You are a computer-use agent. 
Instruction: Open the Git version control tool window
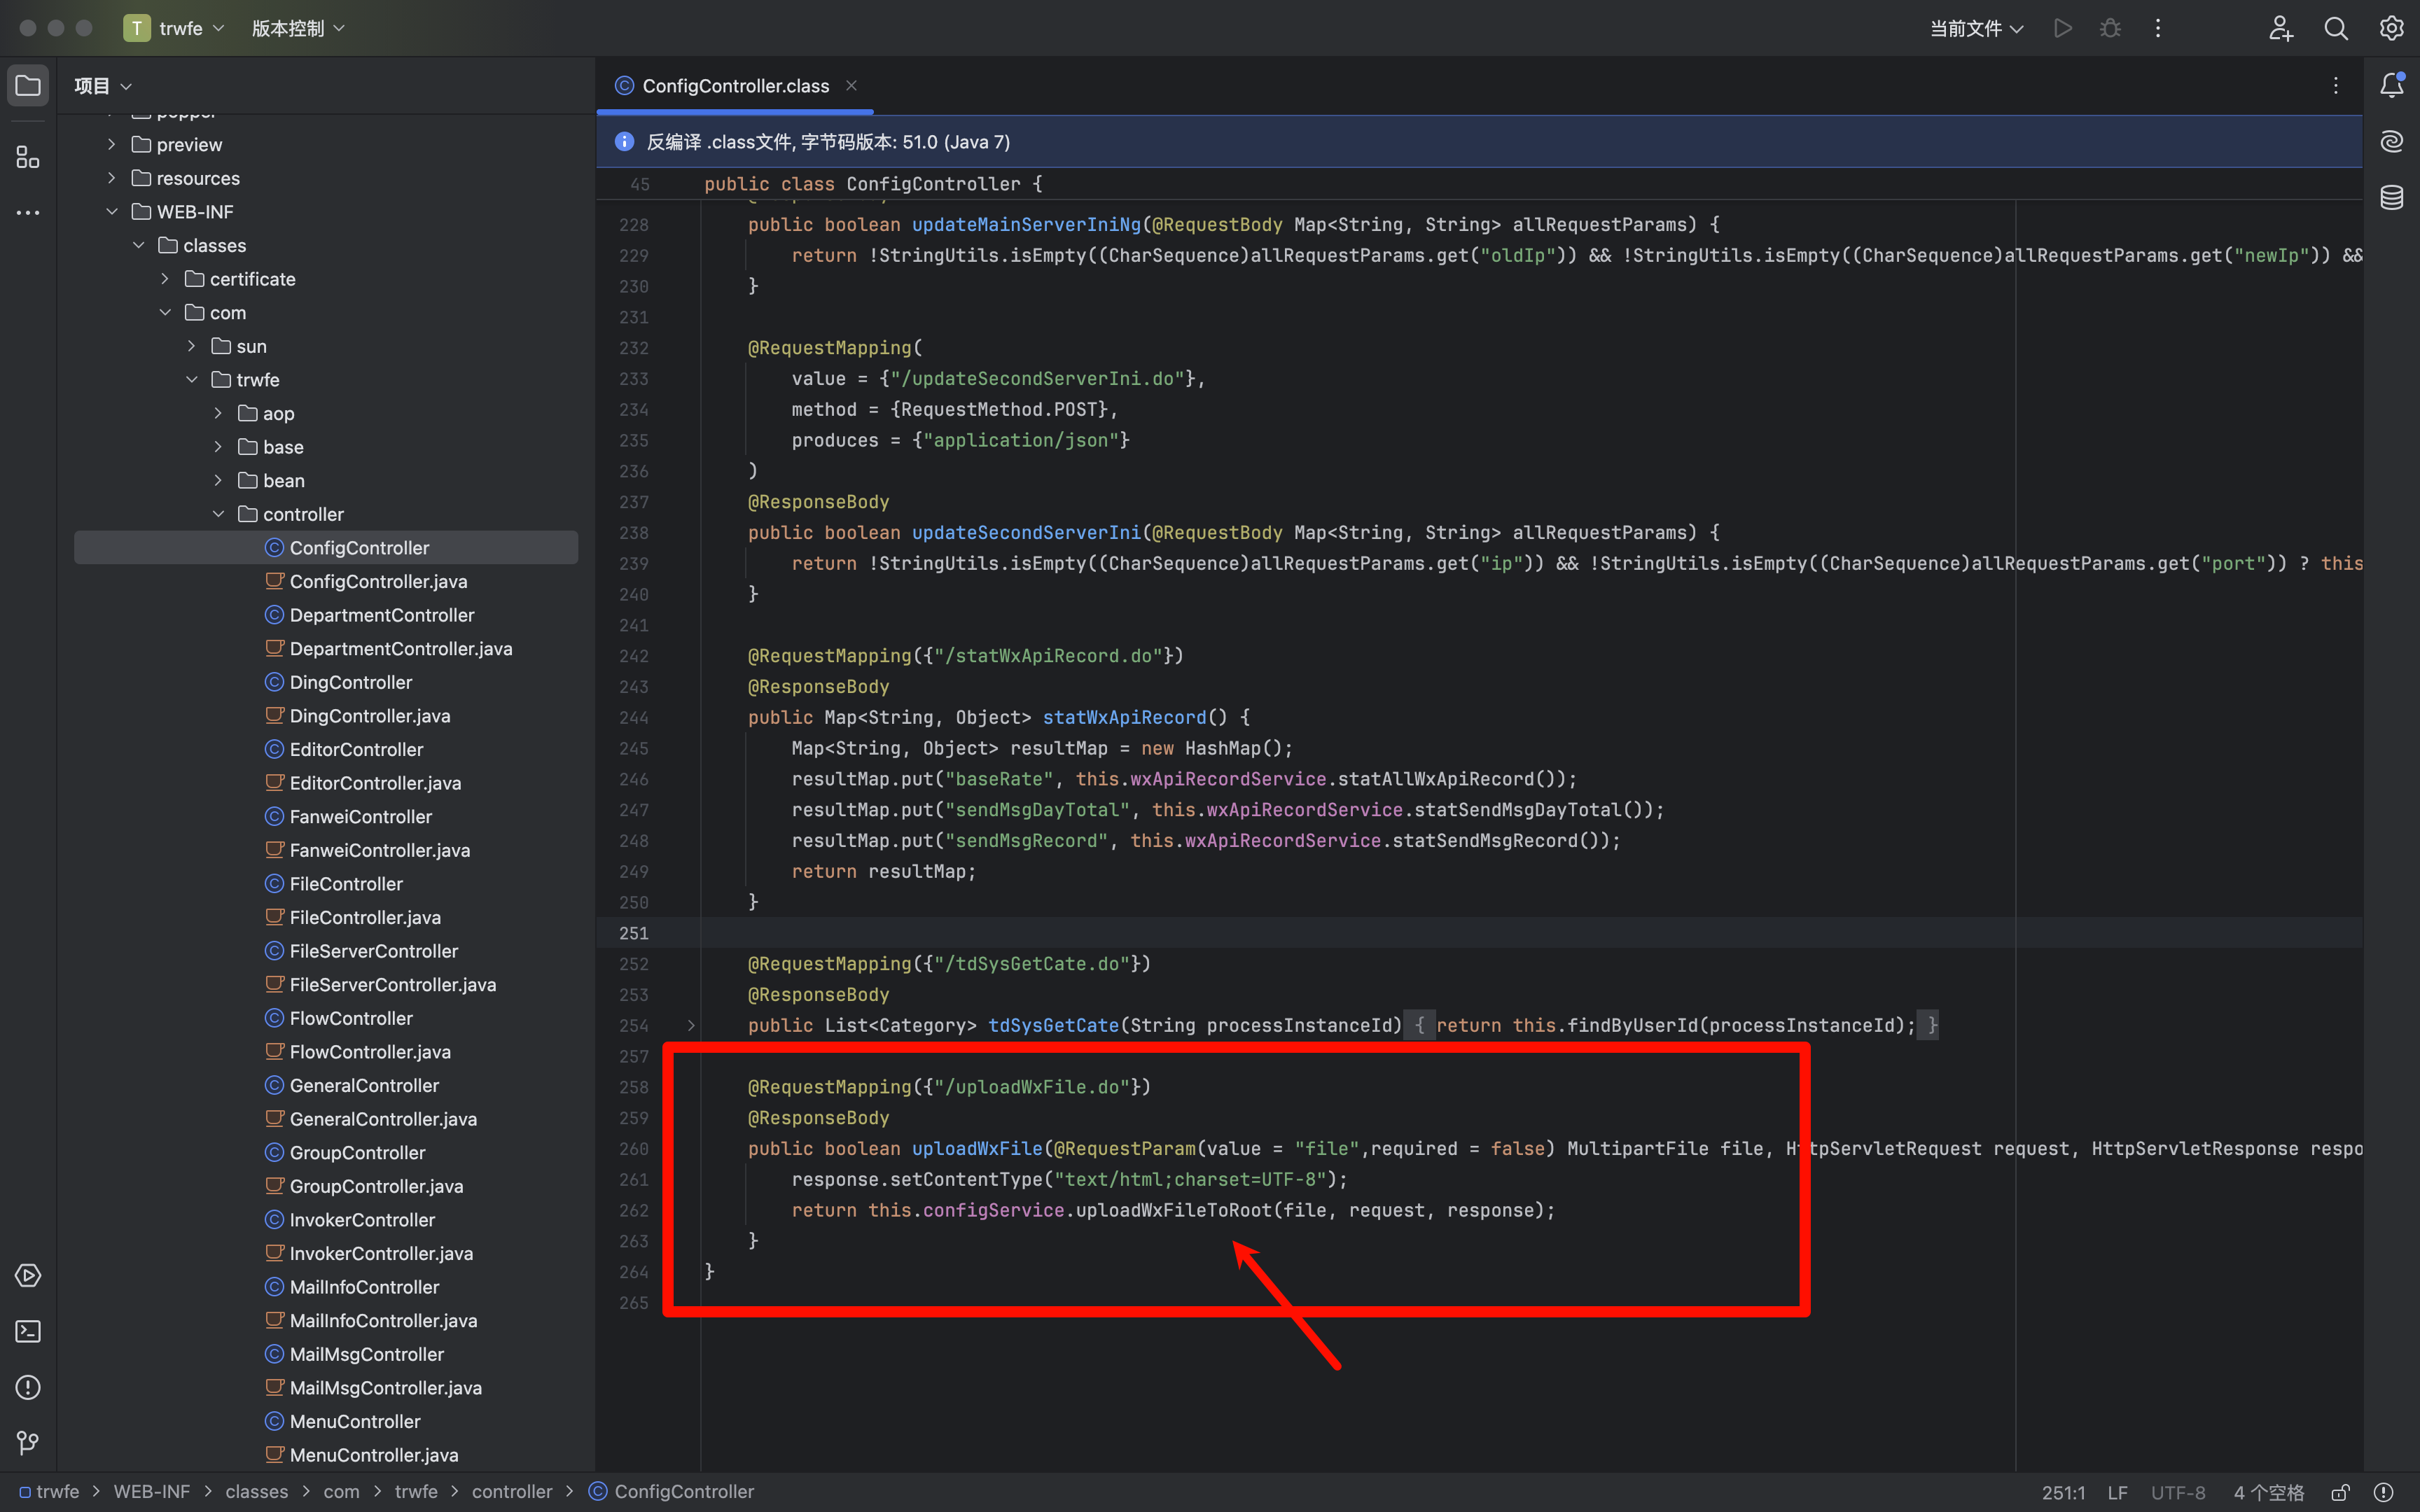coord(28,1443)
